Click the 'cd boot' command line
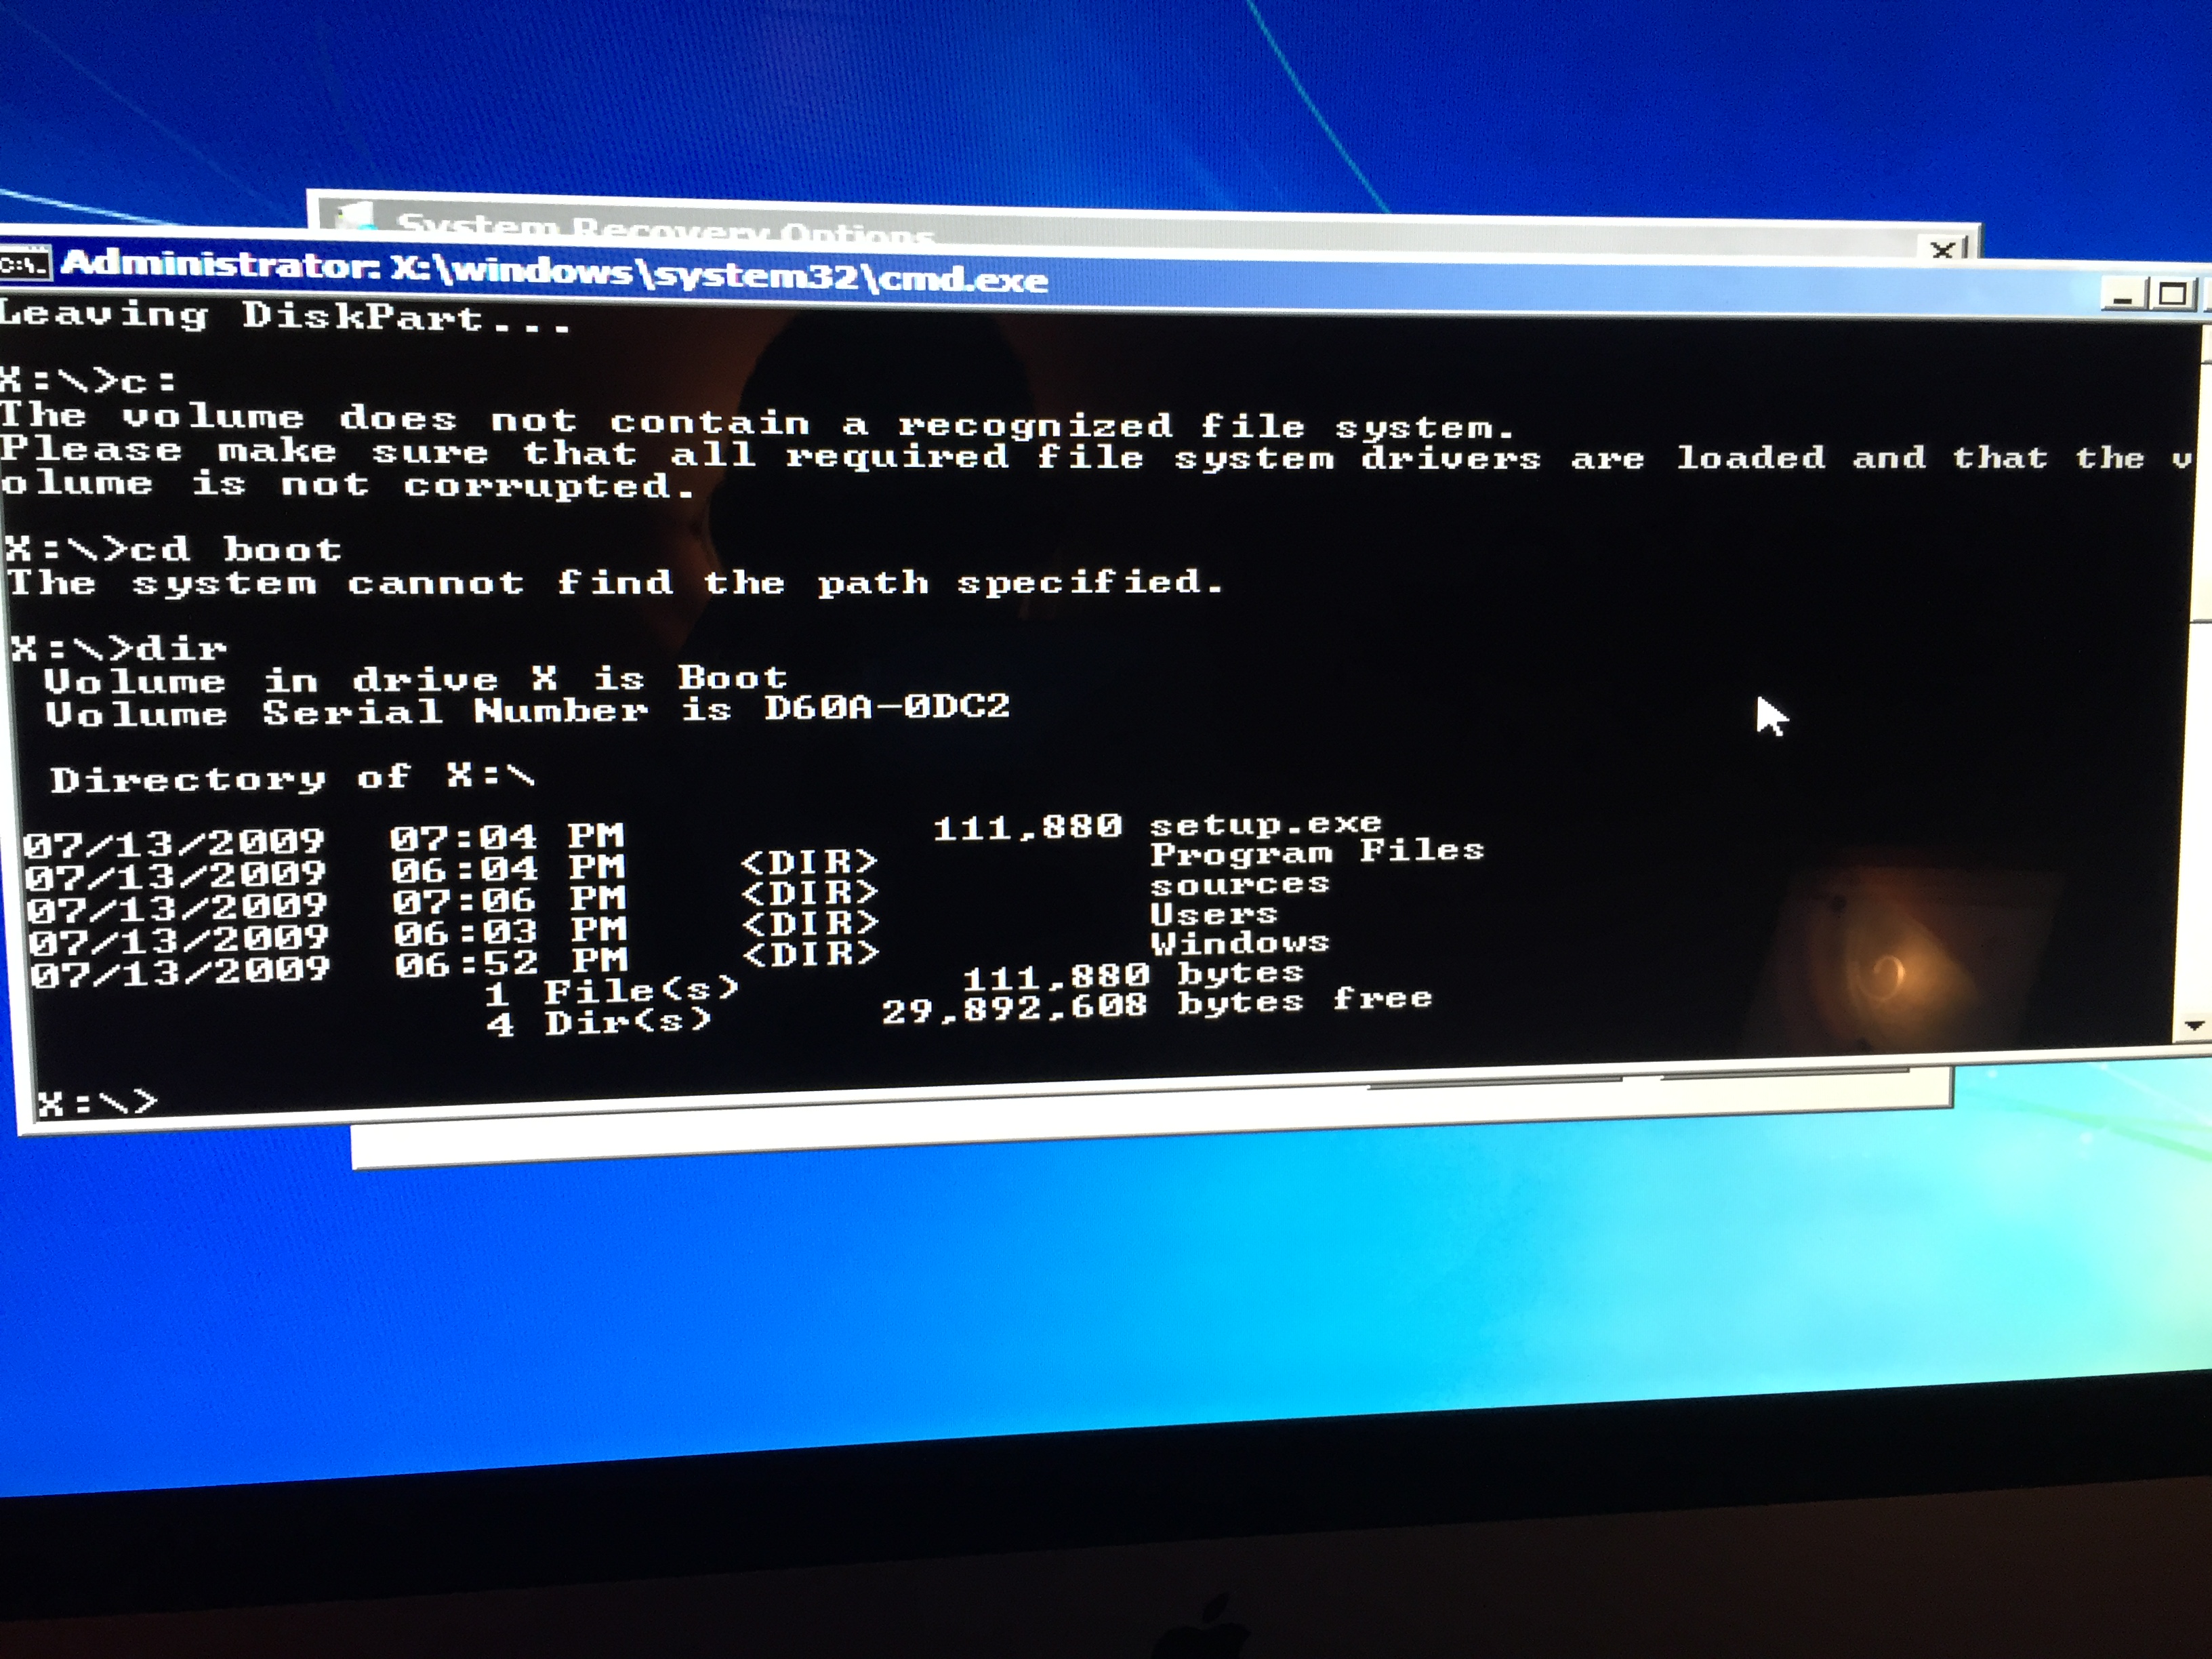The image size is (2212, 1659). [175, 549]
